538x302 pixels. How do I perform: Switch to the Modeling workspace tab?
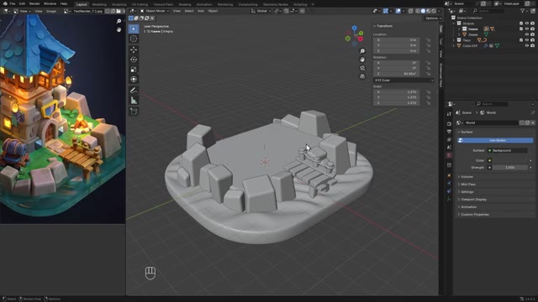click(99, 4)
